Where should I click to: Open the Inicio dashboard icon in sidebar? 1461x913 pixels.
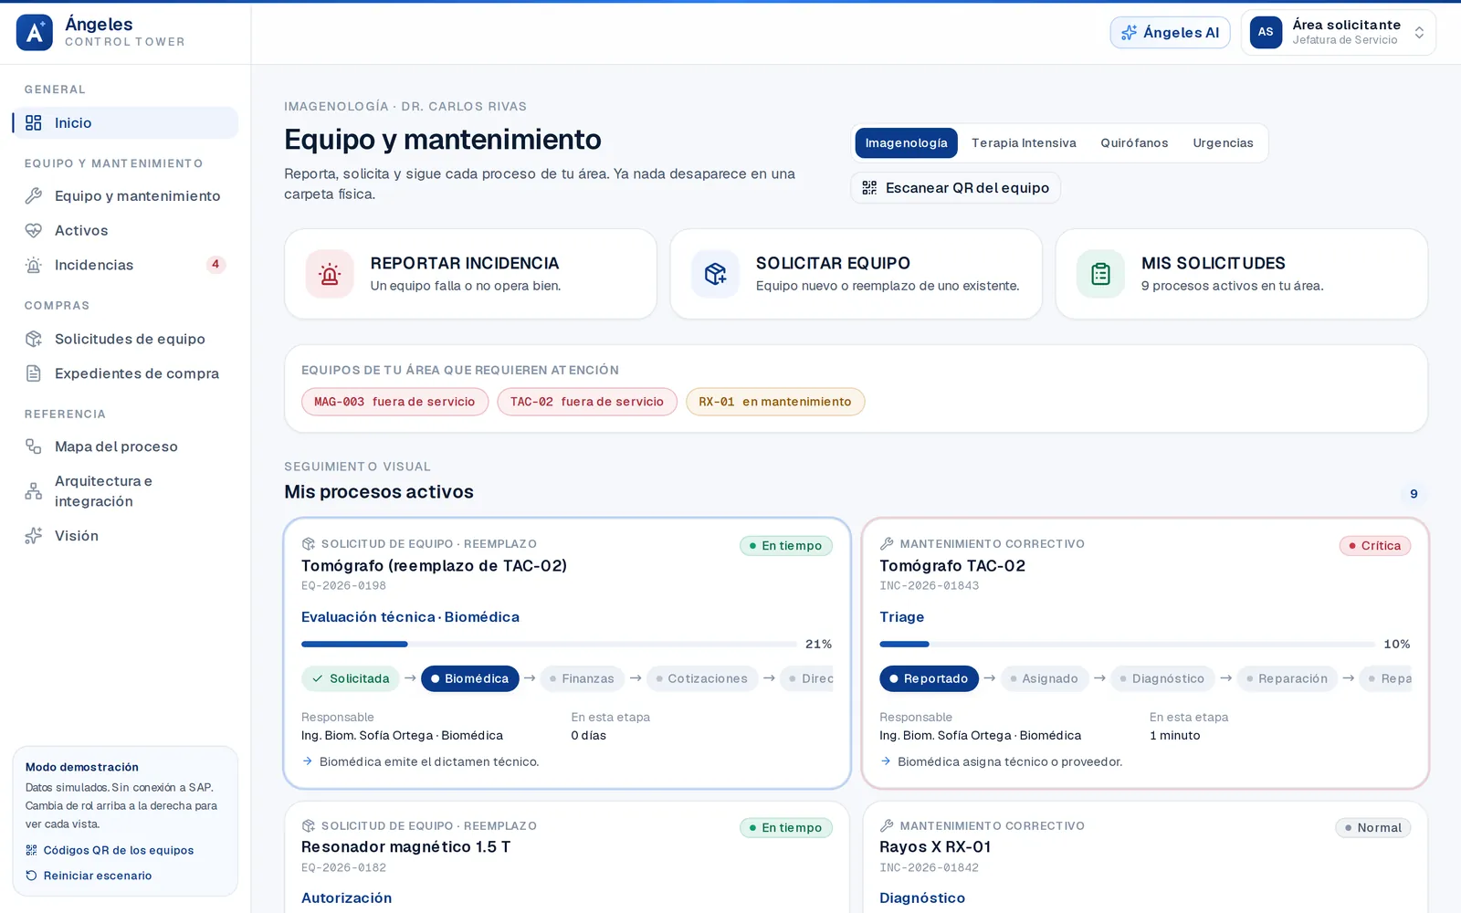[34, 123]
